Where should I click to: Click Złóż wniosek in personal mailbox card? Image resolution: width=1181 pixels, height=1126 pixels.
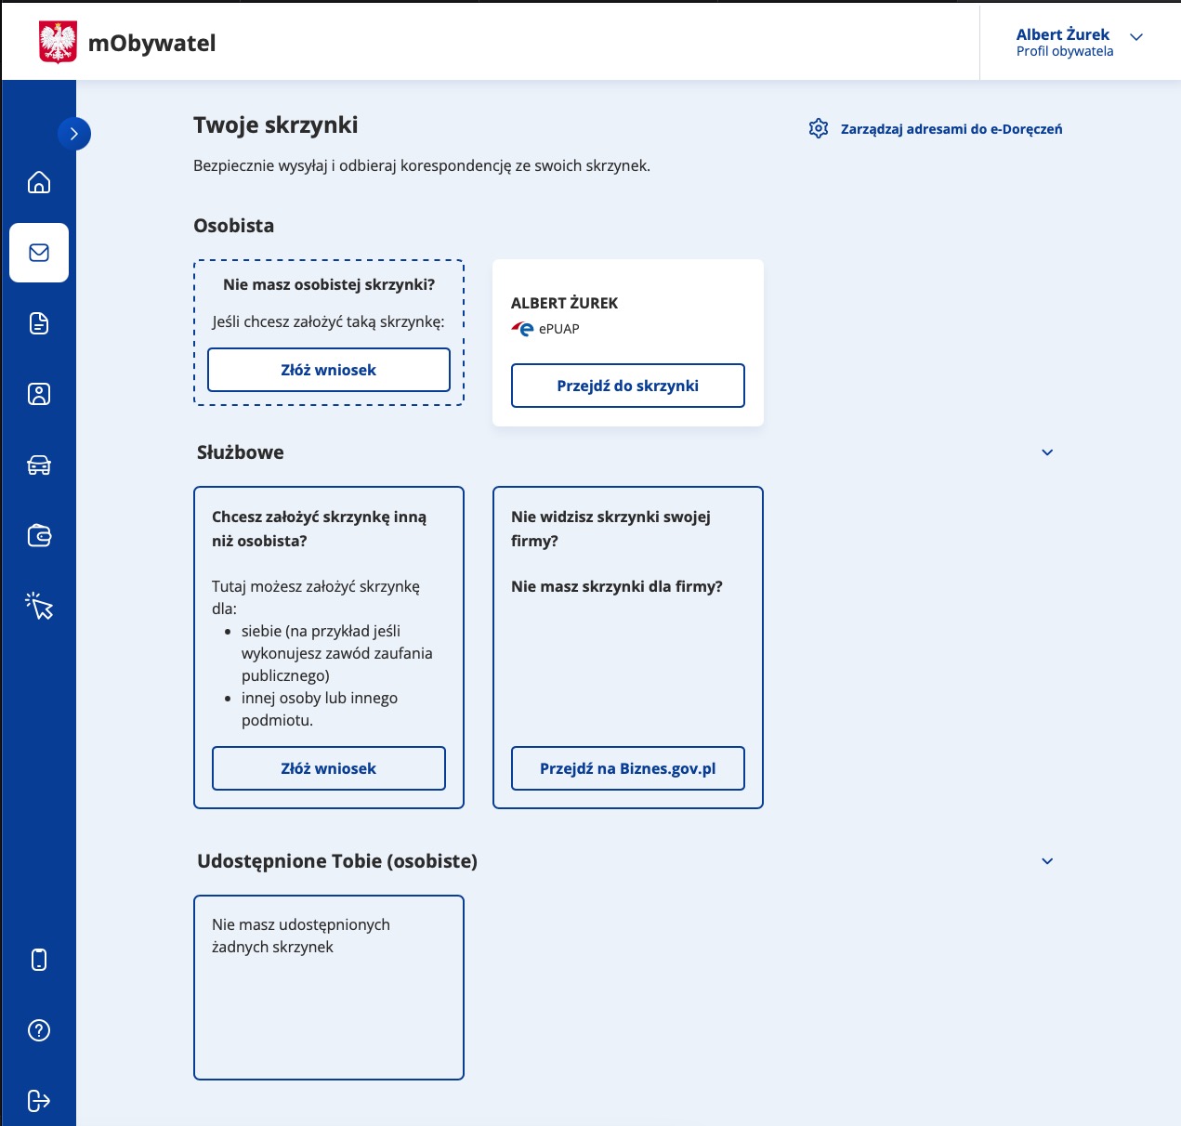pos(329,370)
